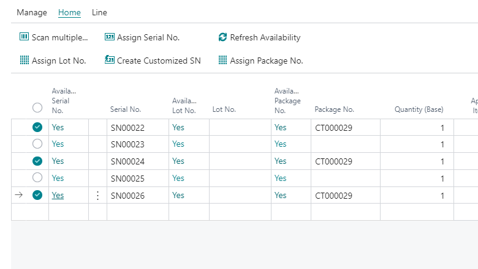Click the row arrow indicator beside SN00026
The width and height of the screenshot is (478, 269).
18,195
